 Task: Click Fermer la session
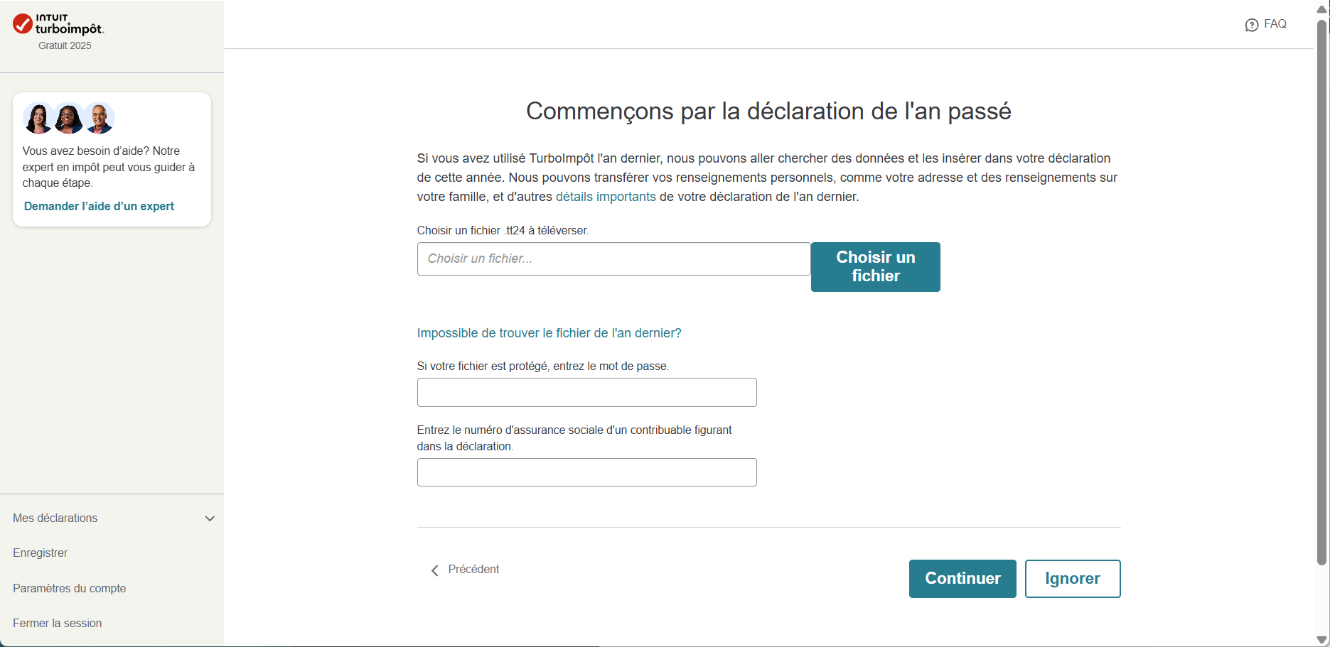58,623
